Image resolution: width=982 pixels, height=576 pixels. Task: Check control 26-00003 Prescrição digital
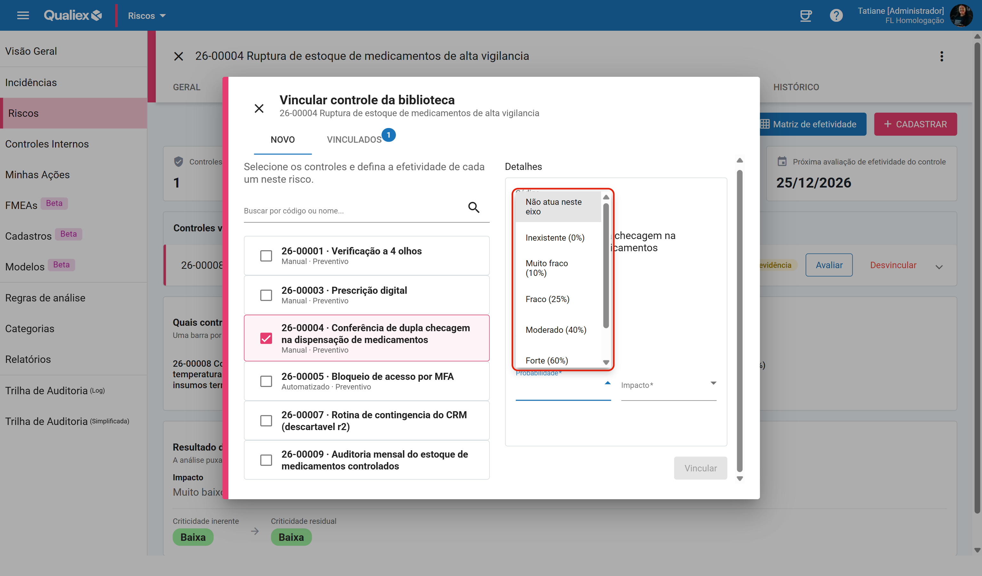tap(266, 295)
